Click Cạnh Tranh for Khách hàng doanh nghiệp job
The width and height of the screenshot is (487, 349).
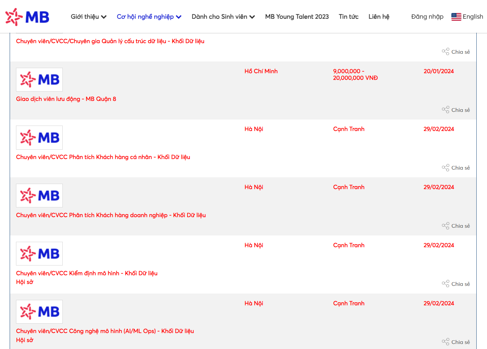point(349,187)
